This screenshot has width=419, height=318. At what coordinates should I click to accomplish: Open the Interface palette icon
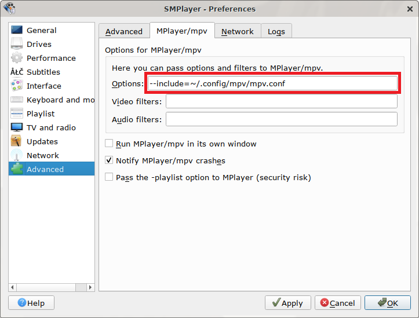point(17,86)
